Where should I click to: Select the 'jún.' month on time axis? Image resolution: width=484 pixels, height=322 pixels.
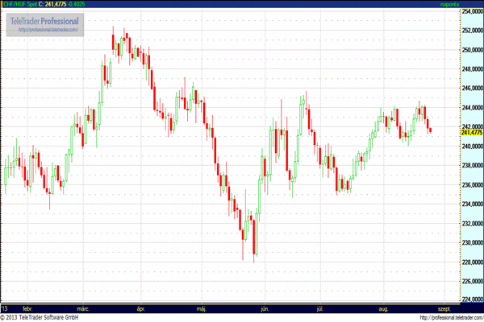262,308
